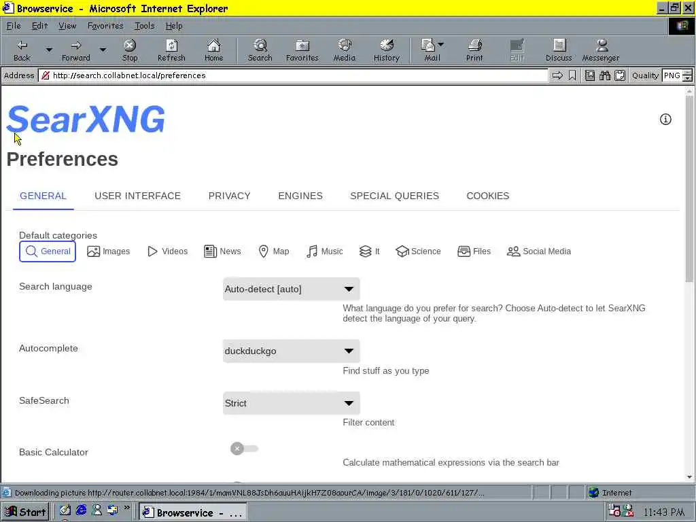Open the Search language dropdown

[x=291, y=289]
